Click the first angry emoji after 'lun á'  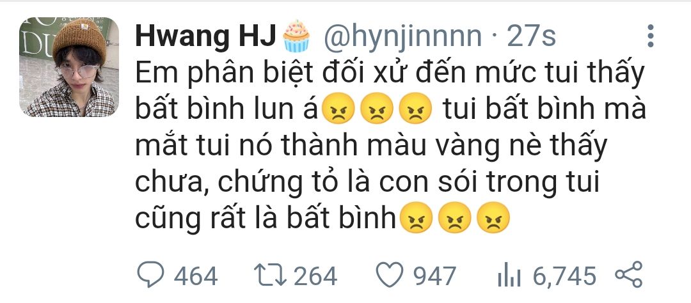tap(338, 108)
